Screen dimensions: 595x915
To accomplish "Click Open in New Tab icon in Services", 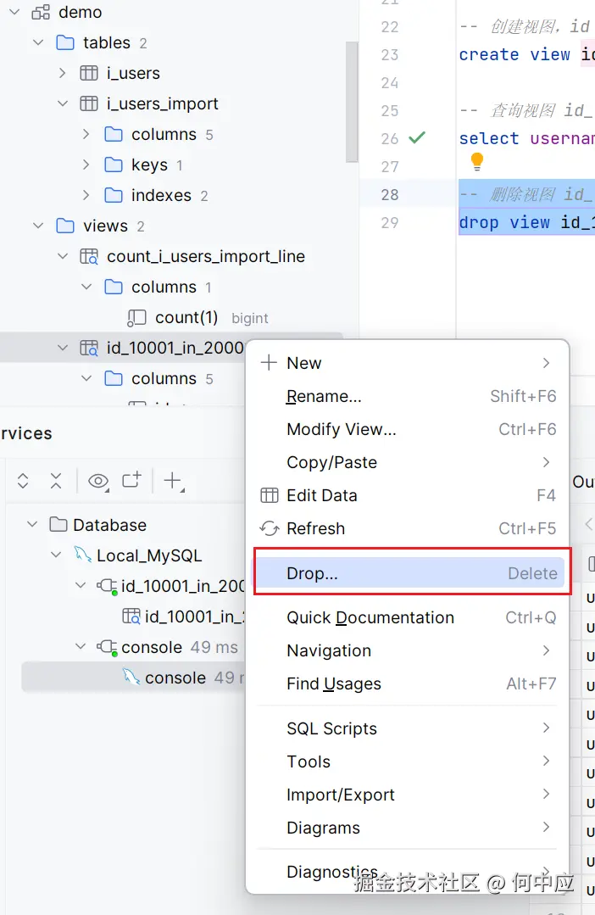I will 132,480.
